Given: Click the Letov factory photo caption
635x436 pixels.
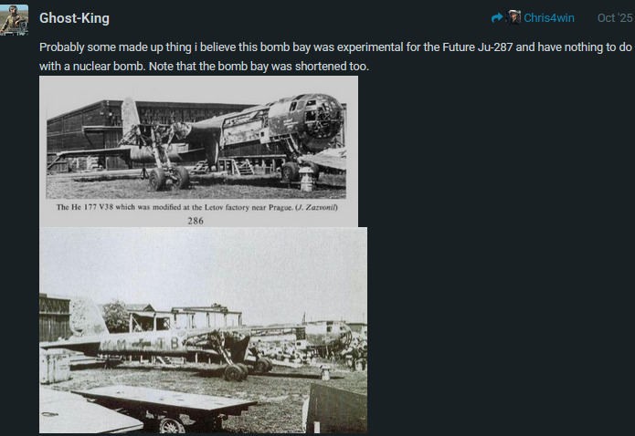Looking at the screenshot, I should click(196, 207).
